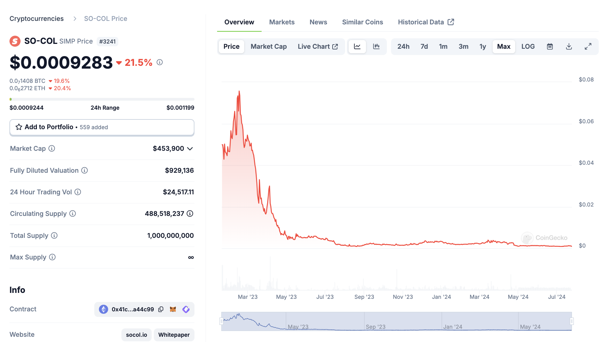Image resolution: width=613 pixels, height=342 pixels.
Task: Open the Markets tab
Action: tap(282, 22)
